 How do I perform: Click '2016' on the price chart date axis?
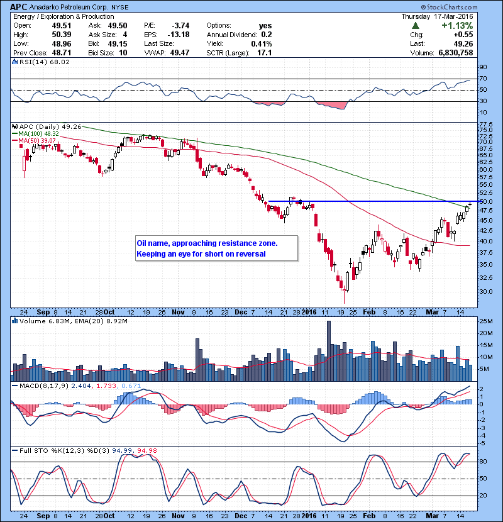coord(309,313)
